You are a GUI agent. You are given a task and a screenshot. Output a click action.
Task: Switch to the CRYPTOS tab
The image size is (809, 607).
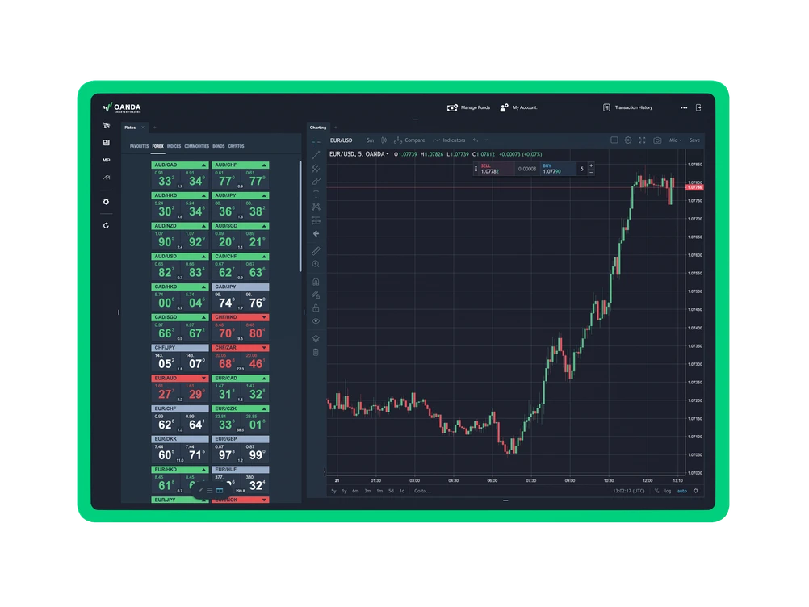[237, 146]
